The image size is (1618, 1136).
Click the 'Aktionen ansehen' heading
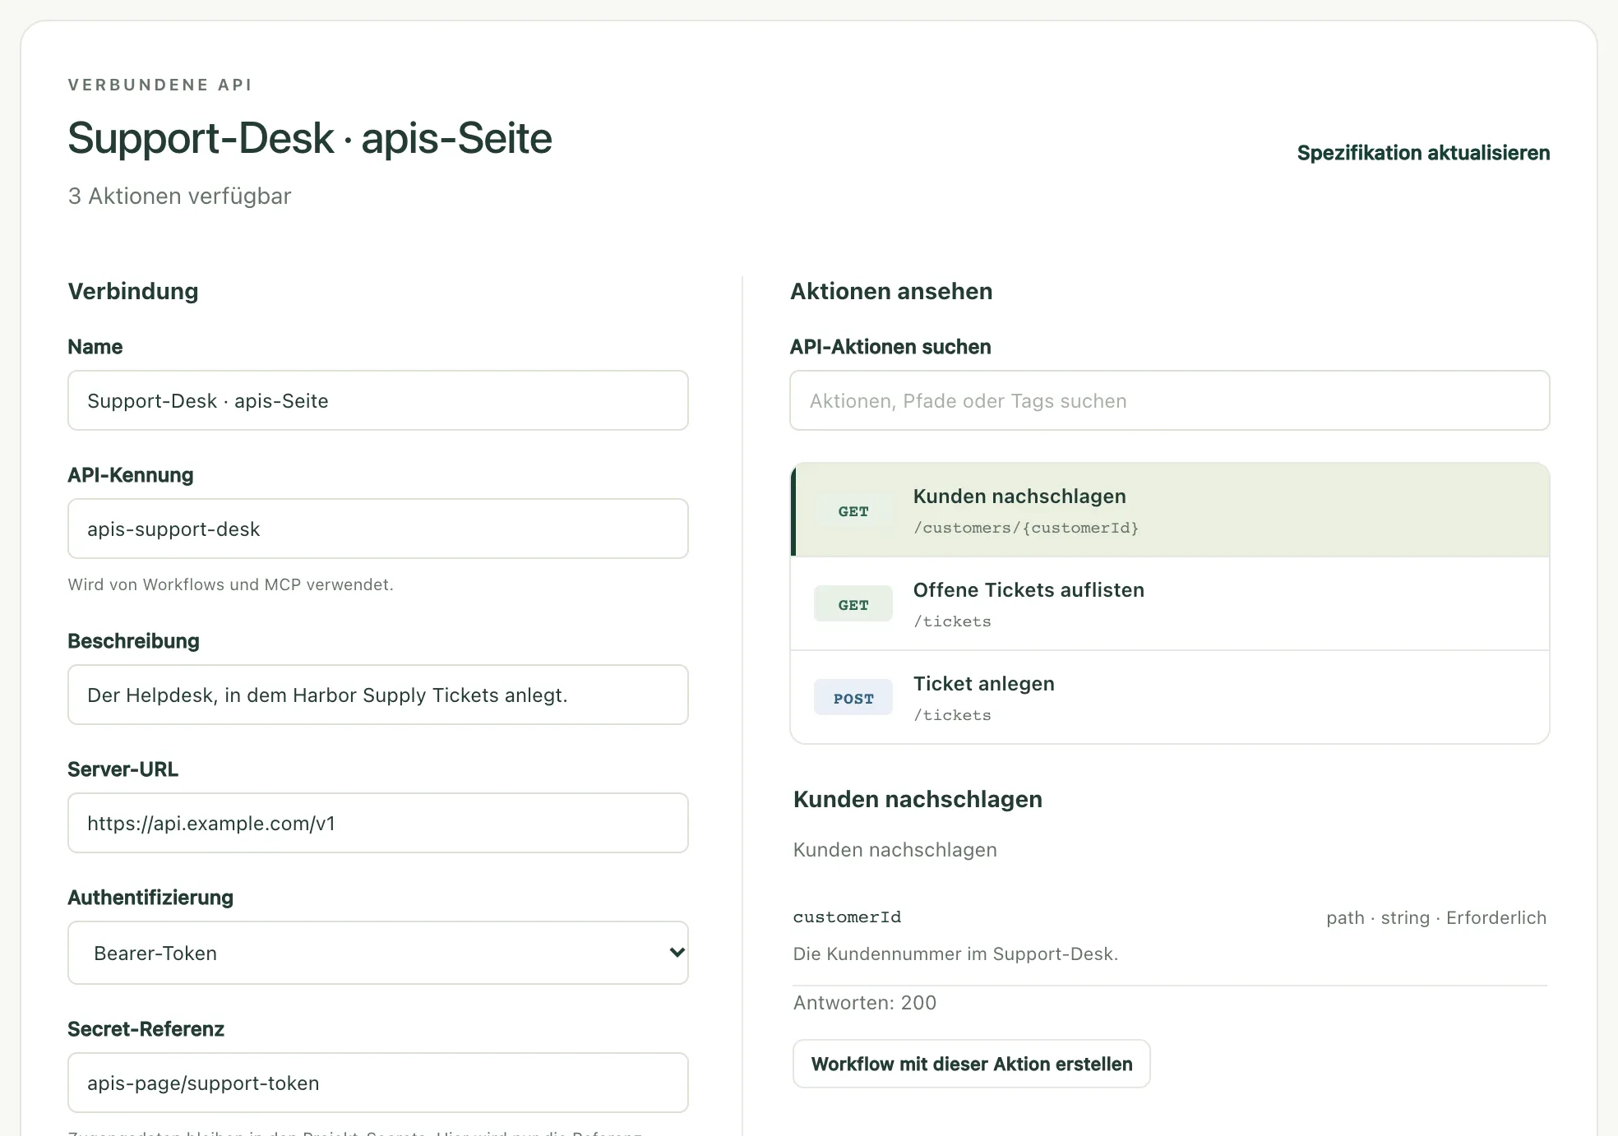click(x=891, y=291)
